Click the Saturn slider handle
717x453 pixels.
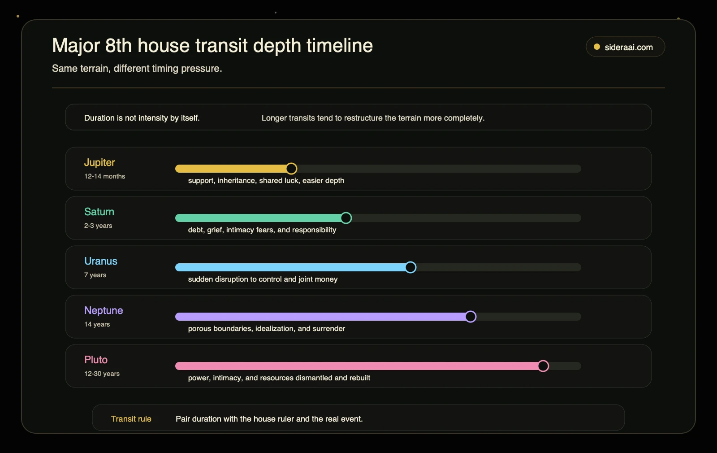tap(346, 218)
